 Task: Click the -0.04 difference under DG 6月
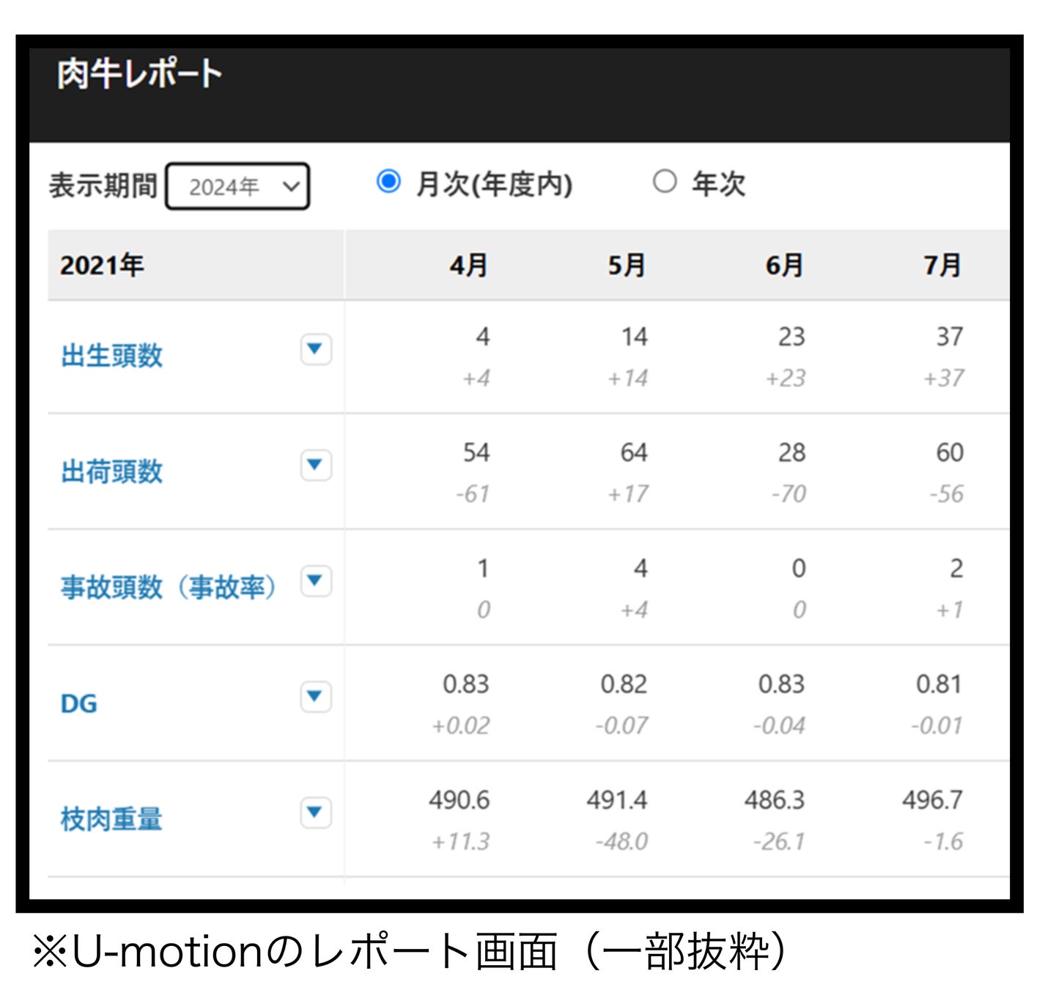[779, 726]
